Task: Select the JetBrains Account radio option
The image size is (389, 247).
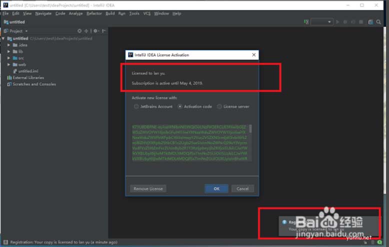Action: click(x=136, y=106)
